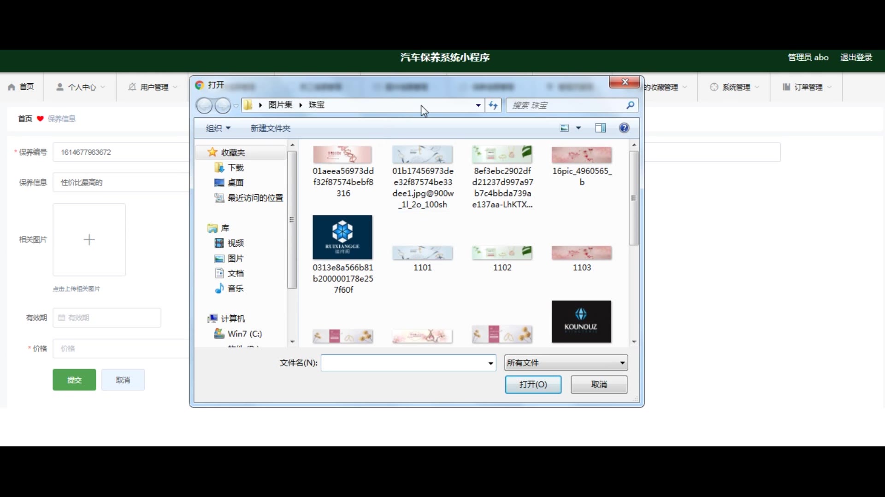Select the KOUNOUZ logo image thumbnail
This screenshot has width=885, height=497.
coord(581,322)
